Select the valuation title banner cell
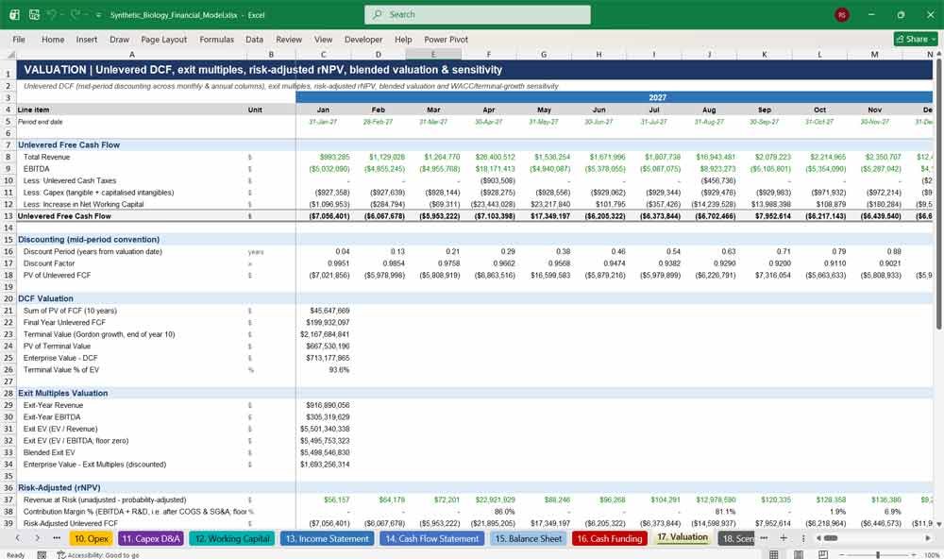Screen dimensions: 944x559 [x=475, y=70]
